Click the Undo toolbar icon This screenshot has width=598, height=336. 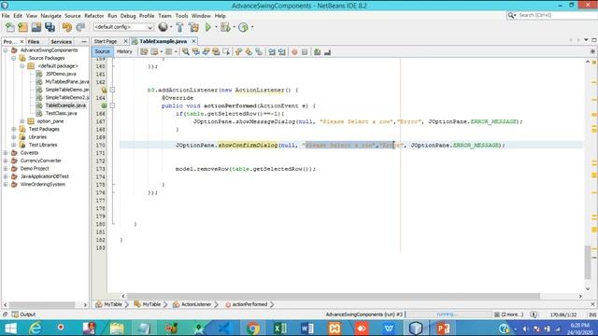[x=67, y=27]
